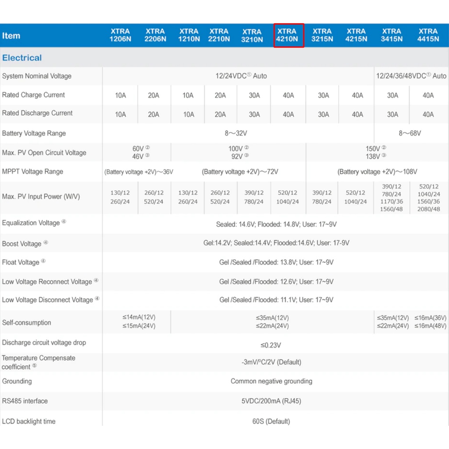This screenshot has height=449, width=449.
Task: Select the XTRA 3415N column header
Action: (392, 35)
